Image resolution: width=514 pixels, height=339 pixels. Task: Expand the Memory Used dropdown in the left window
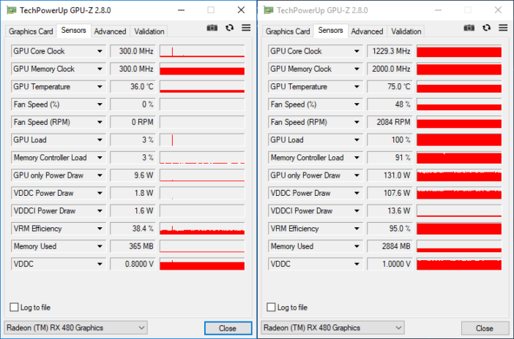click(100, 246)
